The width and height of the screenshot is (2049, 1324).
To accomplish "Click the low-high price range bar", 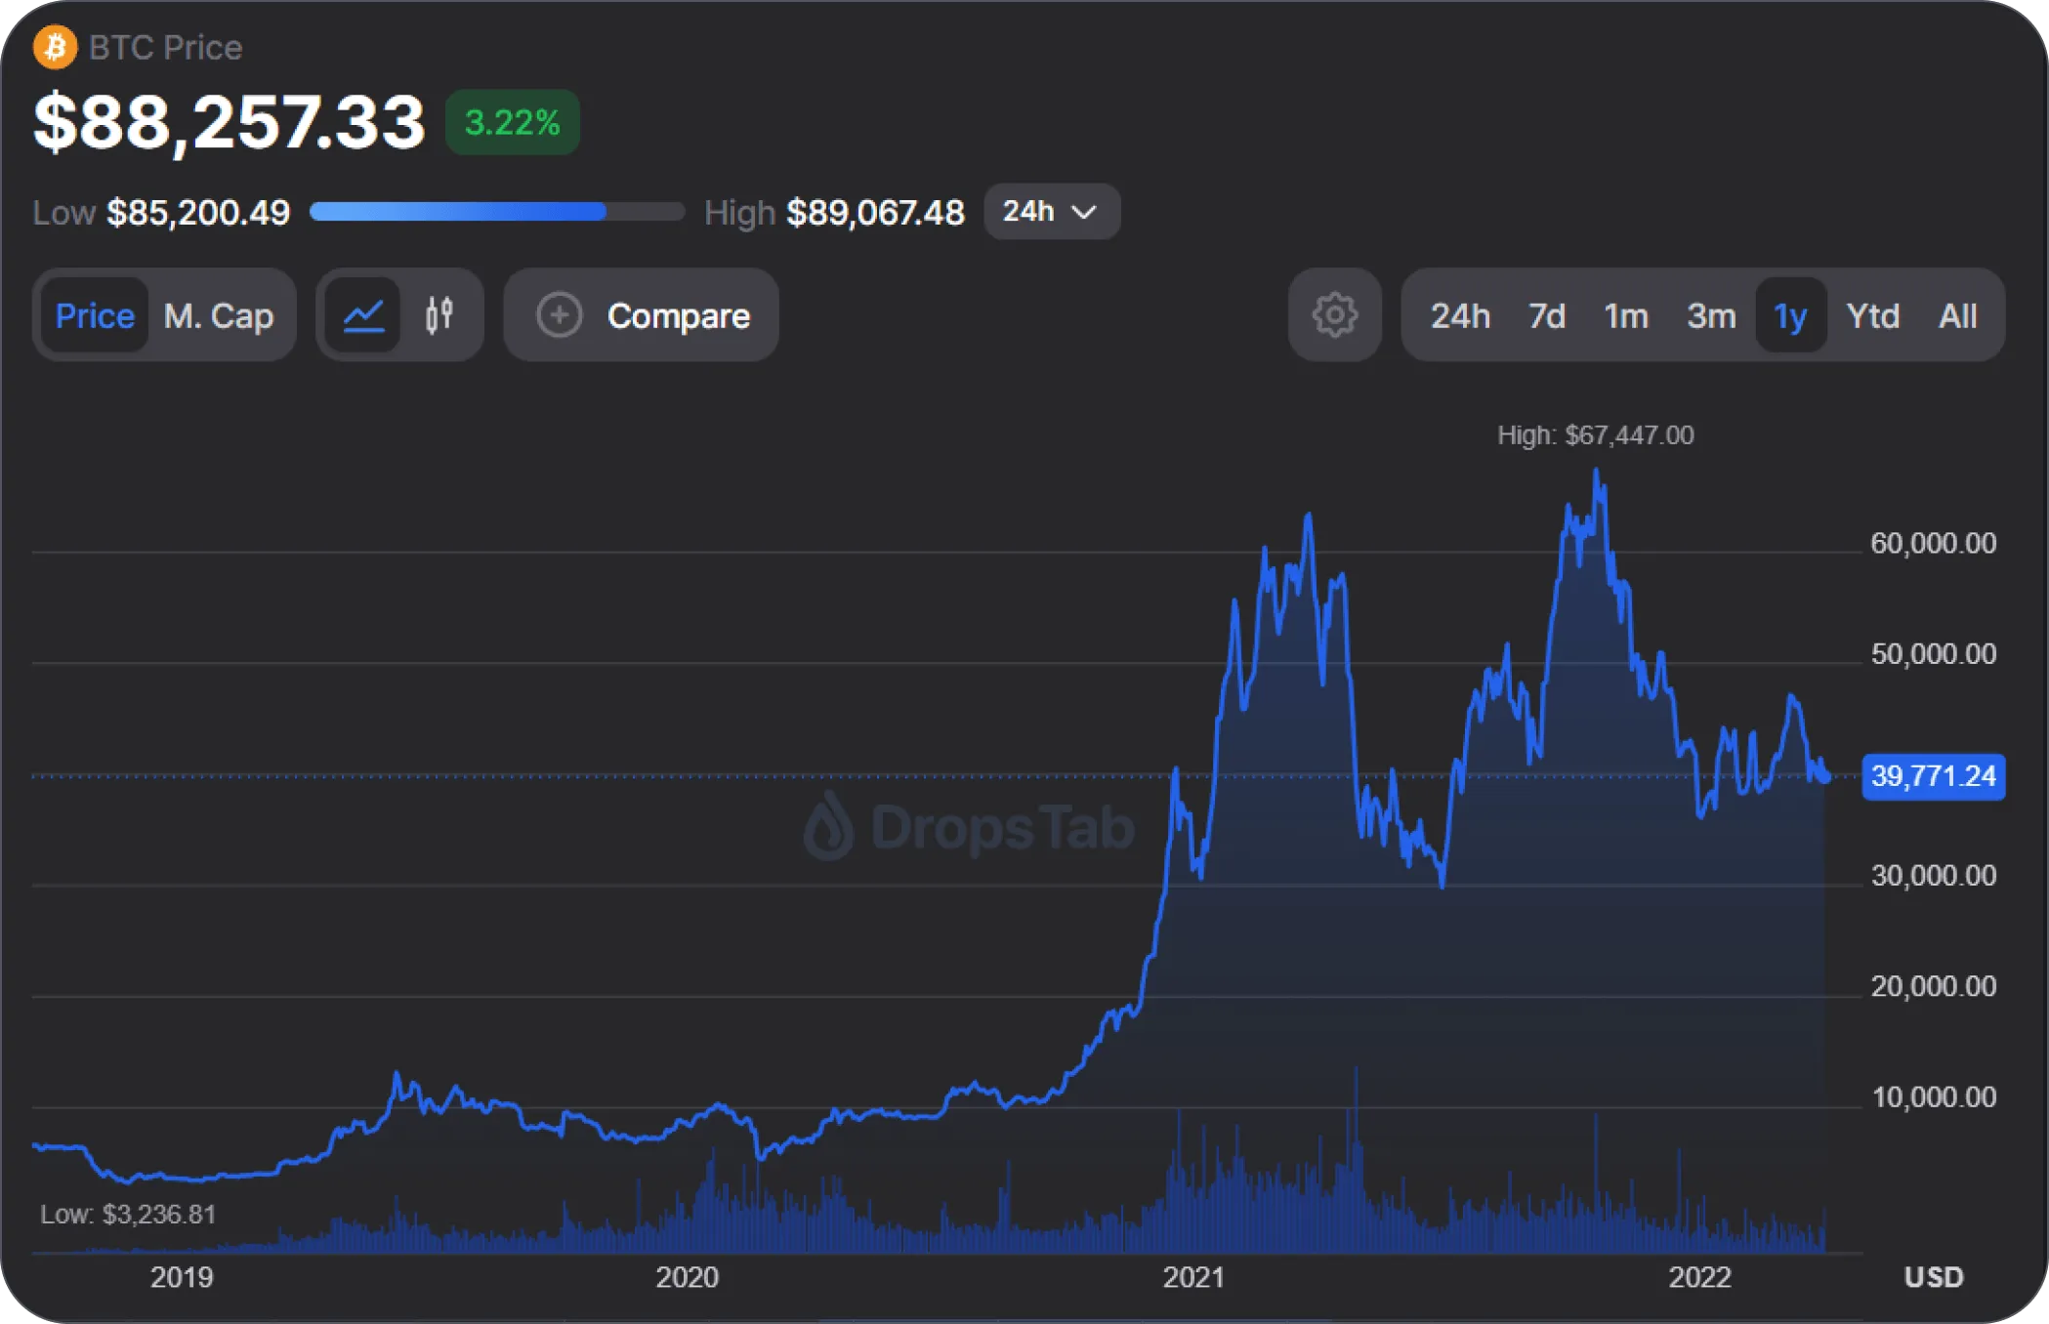I will click(x=497, y=212).
